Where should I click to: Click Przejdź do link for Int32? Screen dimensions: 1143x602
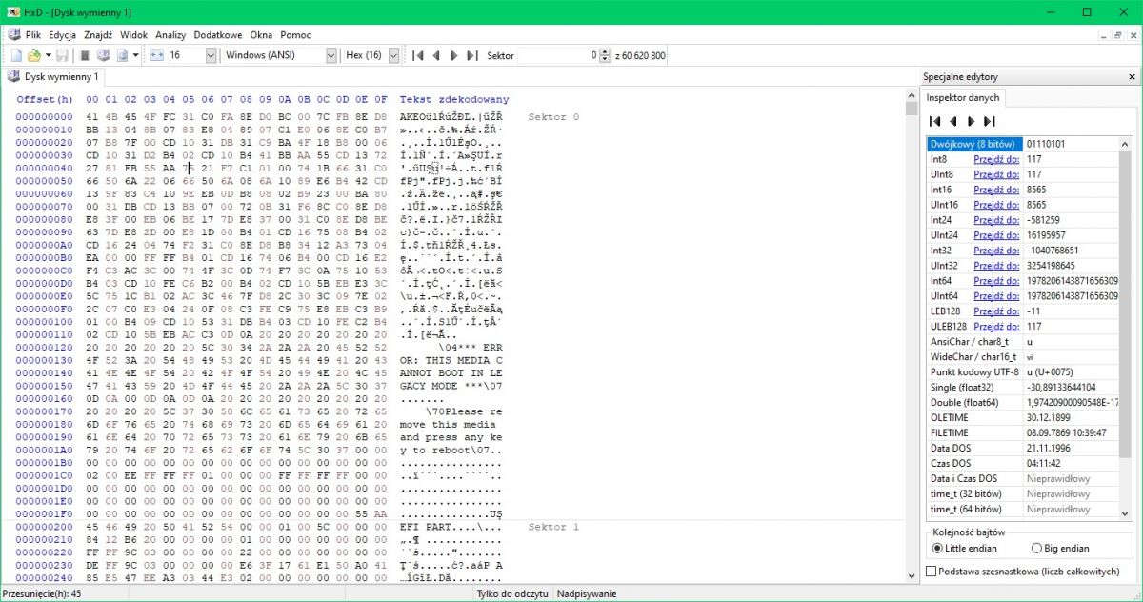click(x=996, y=251)
